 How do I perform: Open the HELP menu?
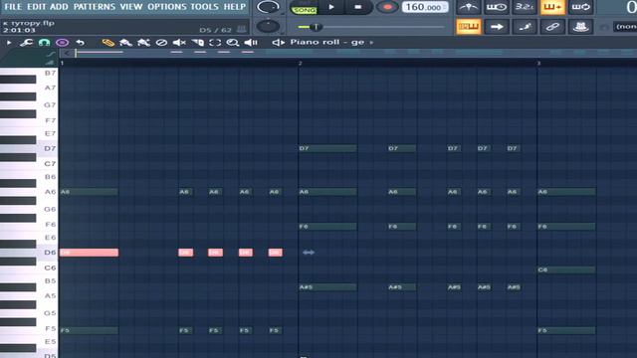click(235, 7)
